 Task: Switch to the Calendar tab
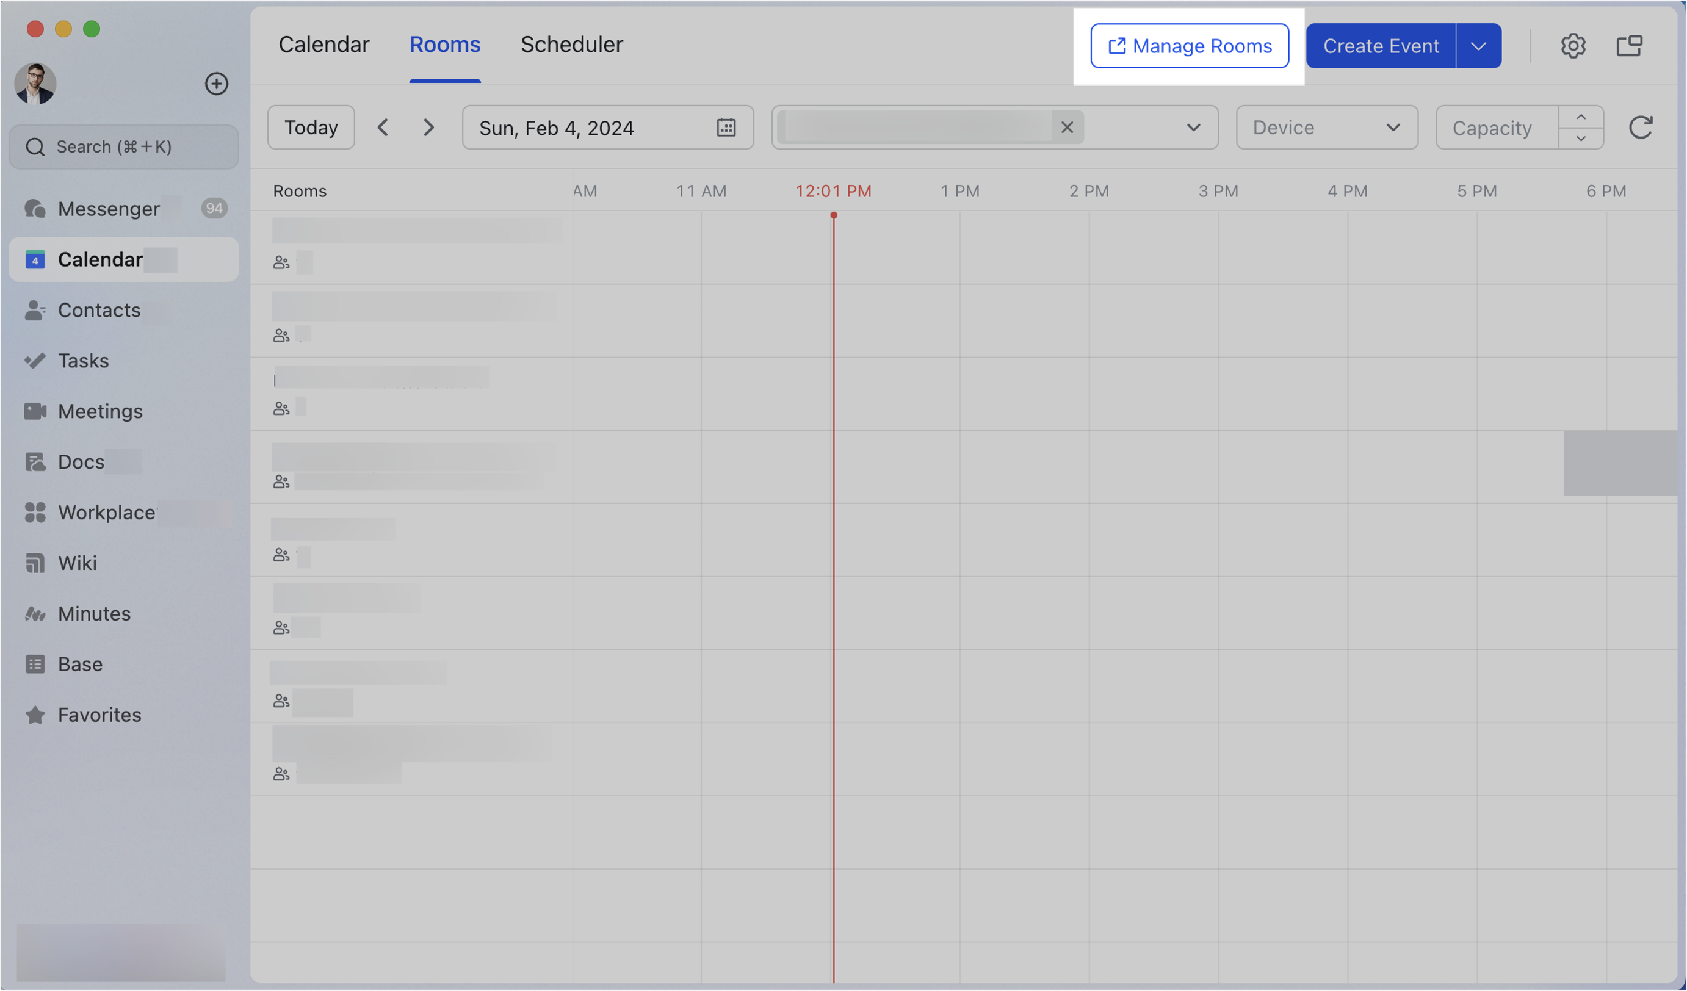coord(324,44)
